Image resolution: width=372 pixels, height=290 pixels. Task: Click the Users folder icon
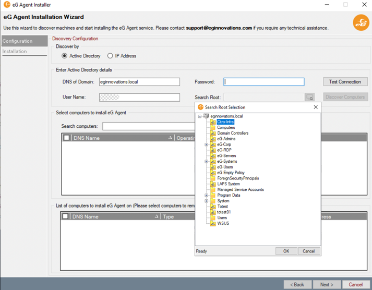point(213,218)
